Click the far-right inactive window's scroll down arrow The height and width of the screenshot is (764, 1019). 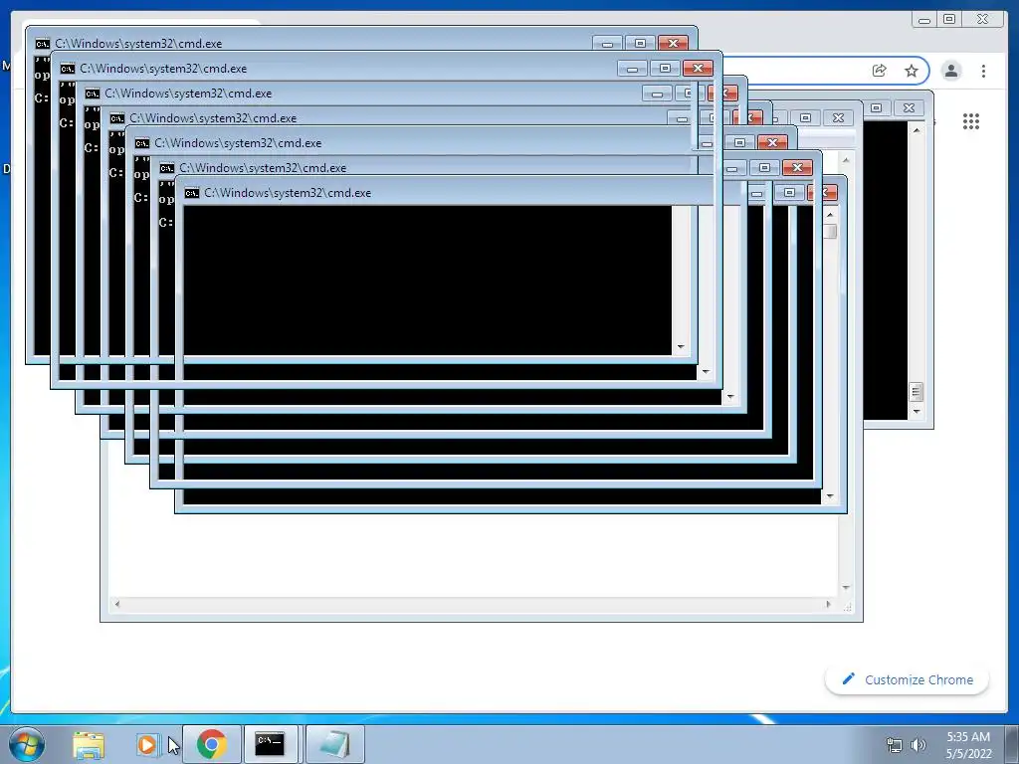pos(917,411)
